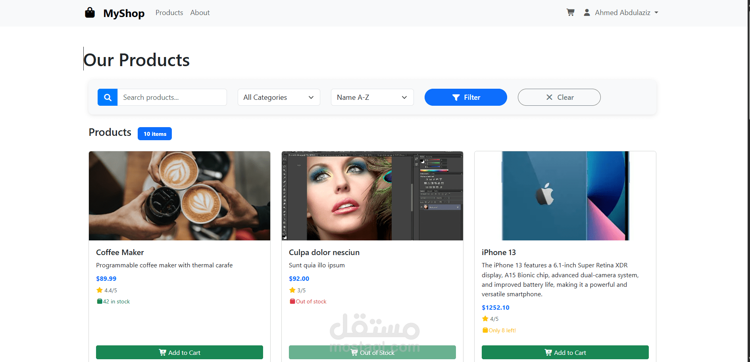Click the MyShop brand name

(x=124, y=13)
